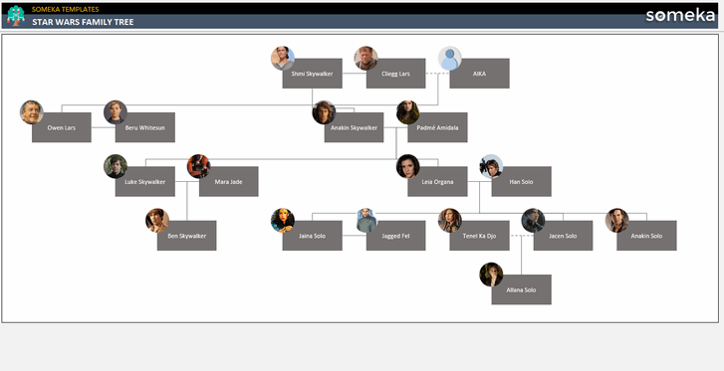This screenshot has height=371, width=724.
Task: Select Cliegg Lars's portrait photo
Action: (x=366, y=58)
